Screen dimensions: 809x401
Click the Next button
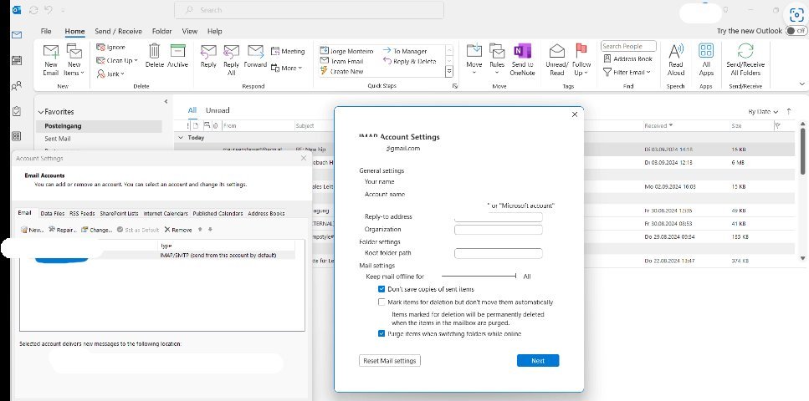538,360
